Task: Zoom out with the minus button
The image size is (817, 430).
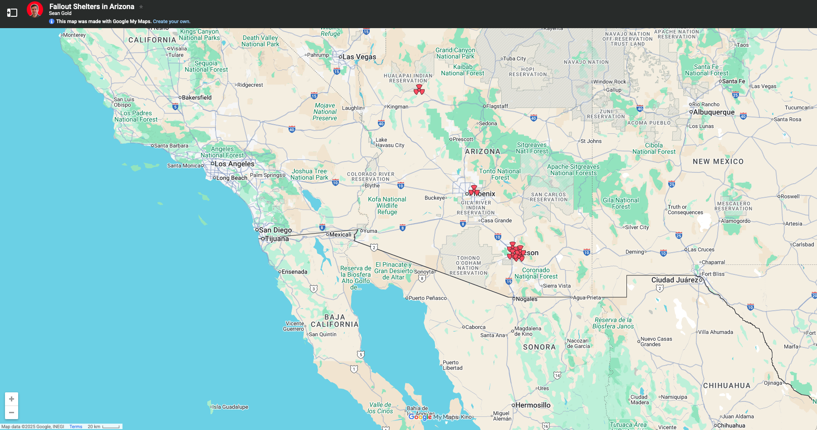Action: [x=12, y=412]
